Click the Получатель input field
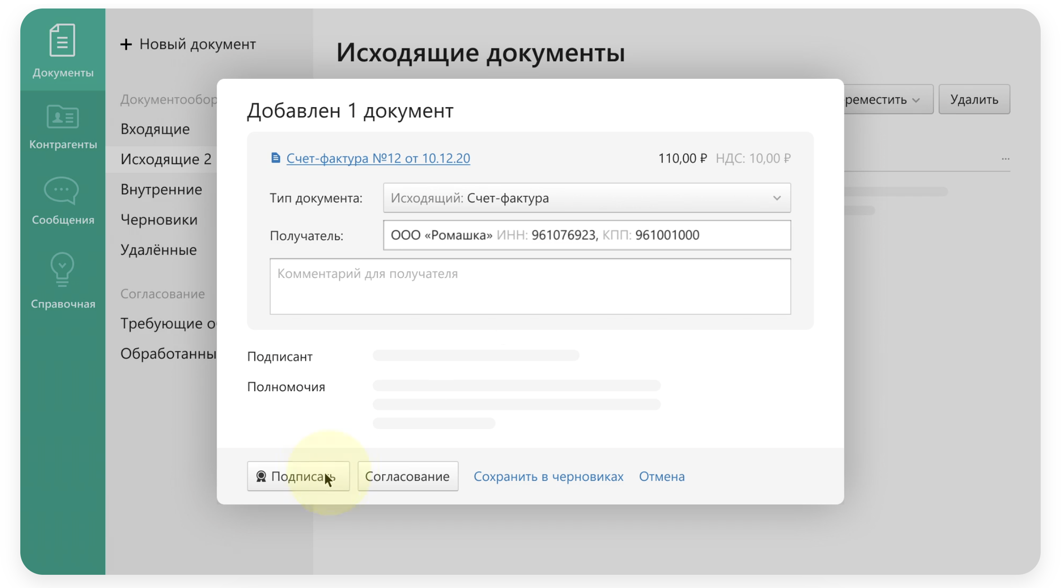The height and width of the screenshot is (588, 1061). (x=587, y=235)
